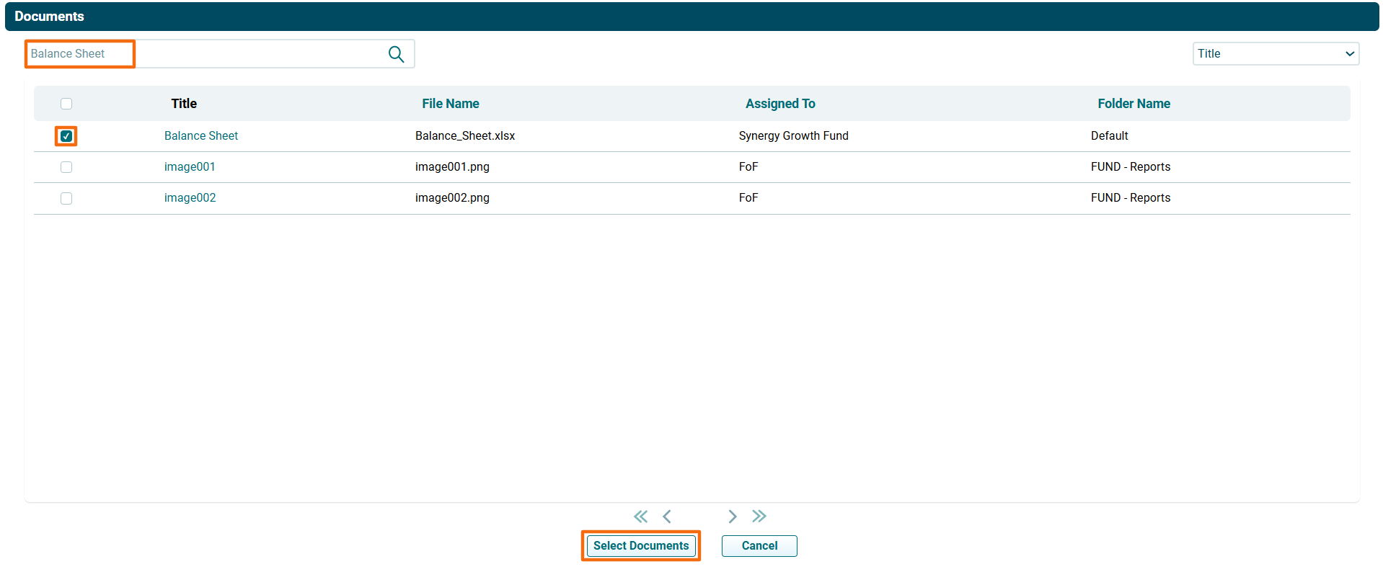Viewport: 1383px width, 572px height.
Task: Advance to the next page arrow
Action: pos(733,517)
